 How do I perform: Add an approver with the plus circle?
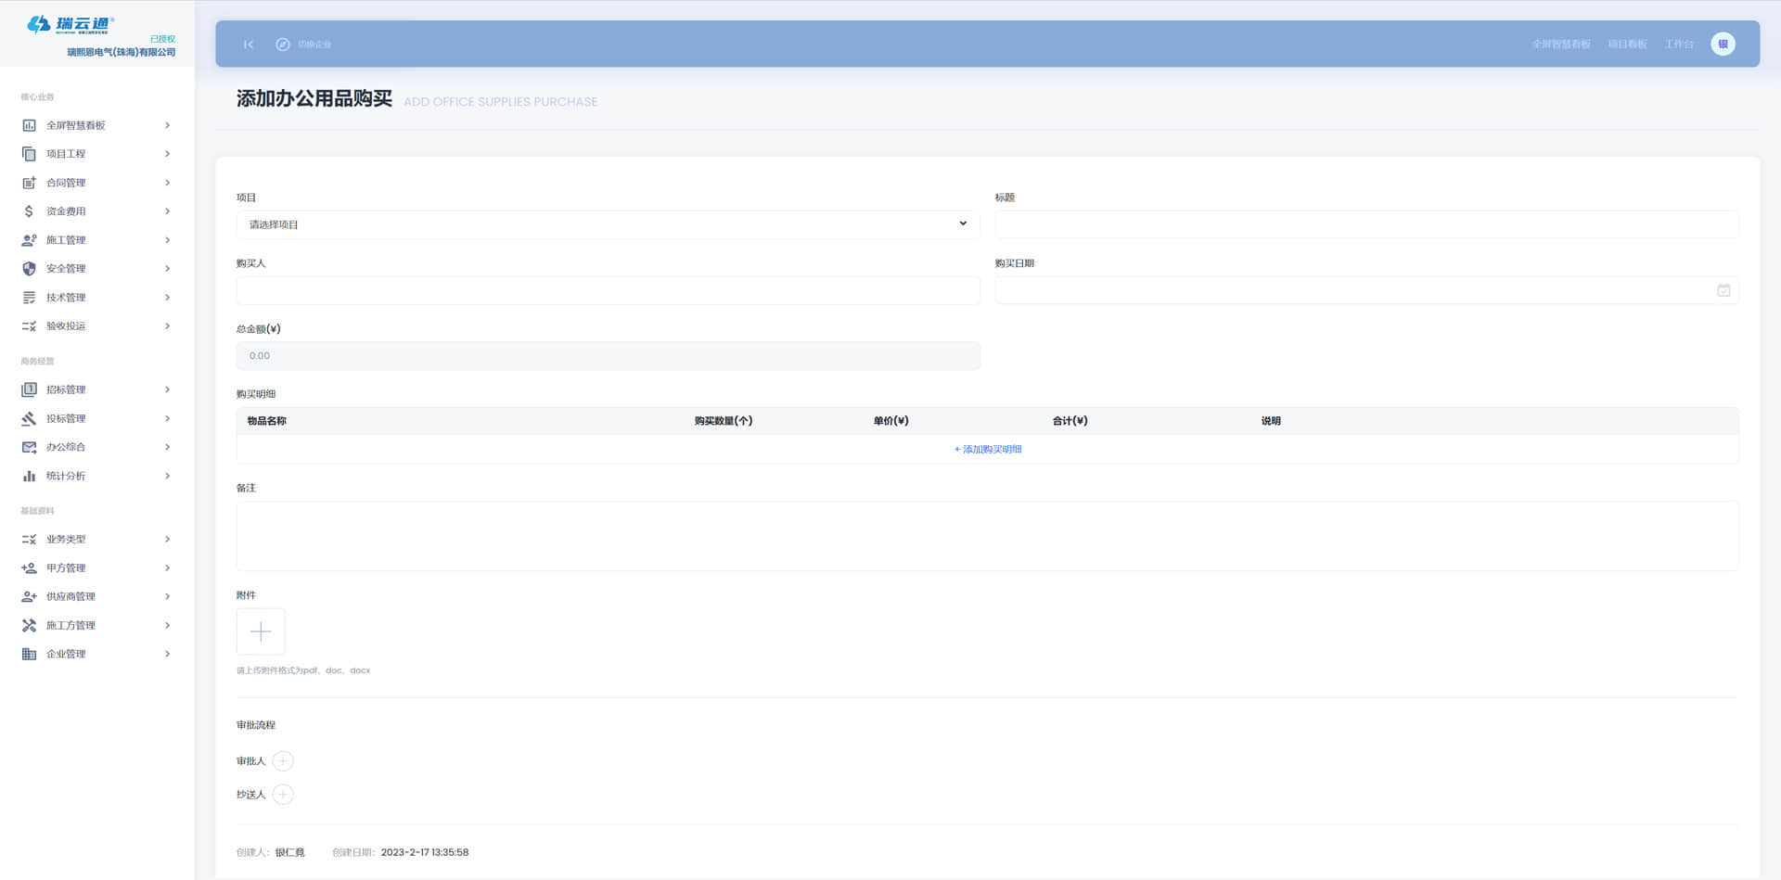click(x=283, y=761)
